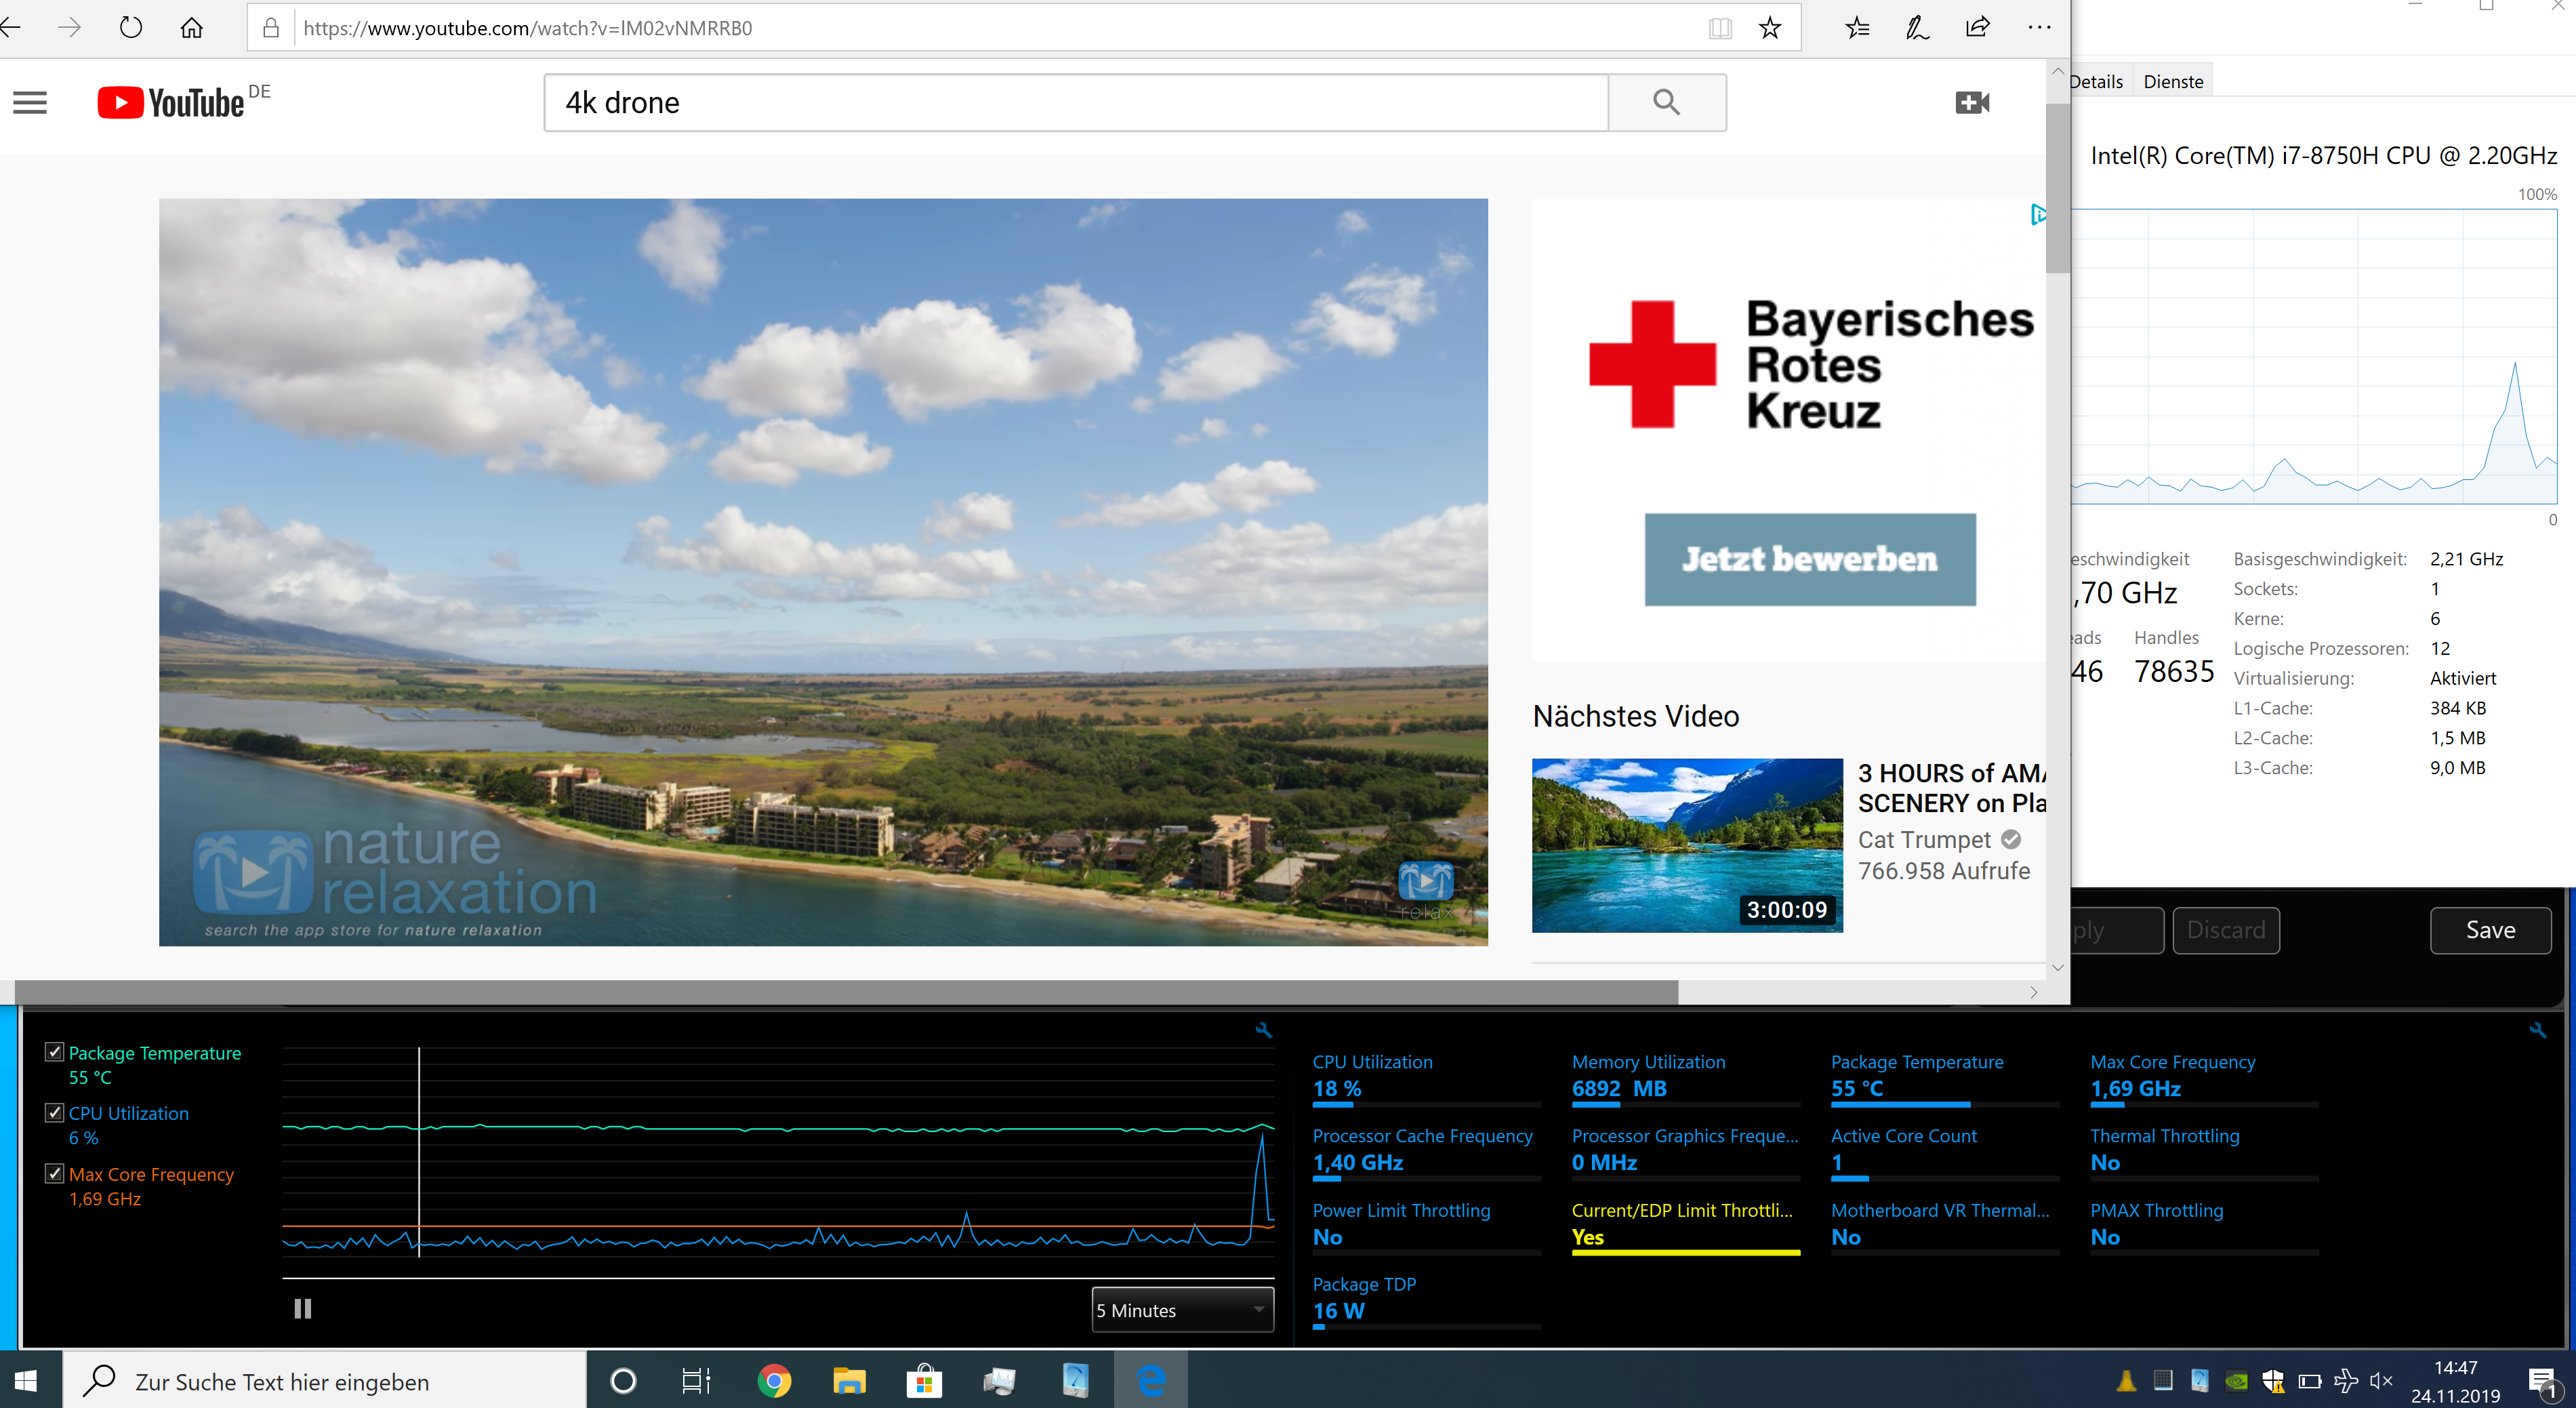
Task: Open wrench settings above the monitoring graph
Action: [1264, 1031]
